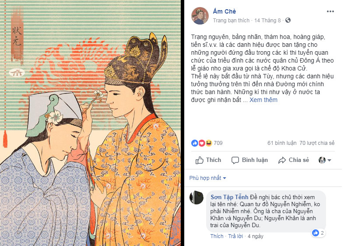This screenshot has height=246, width=344.
Task: Open the three-dot post options menu
Action: tap(330, 11)
